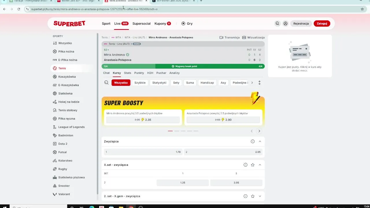Switch to the Puchar tab

point(161,73)
